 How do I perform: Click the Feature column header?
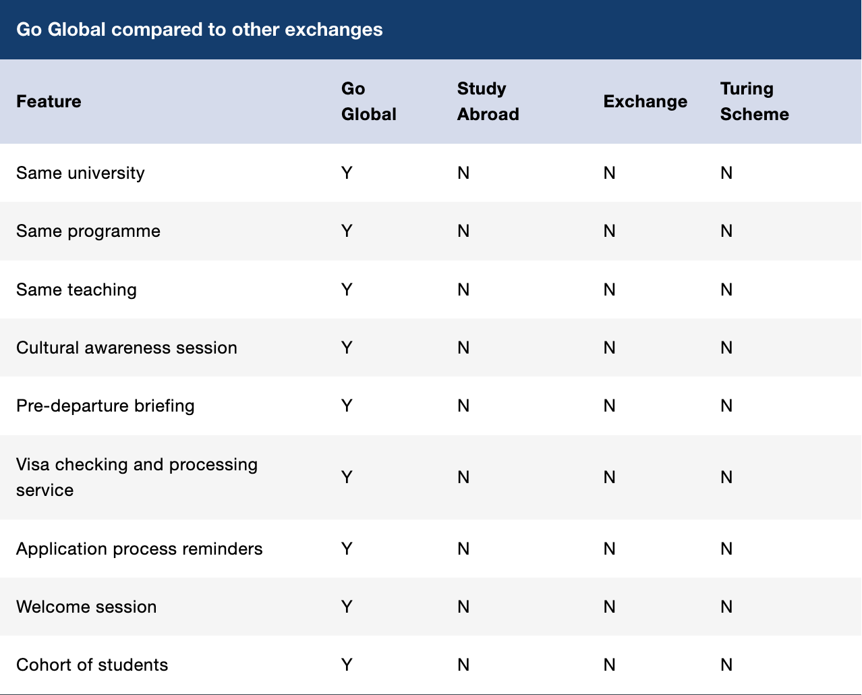point(49,101)
